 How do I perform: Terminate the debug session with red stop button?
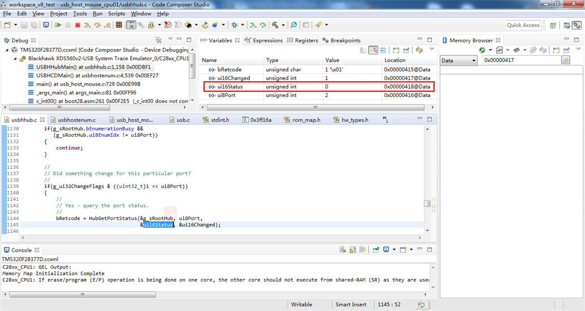point(78,25)
